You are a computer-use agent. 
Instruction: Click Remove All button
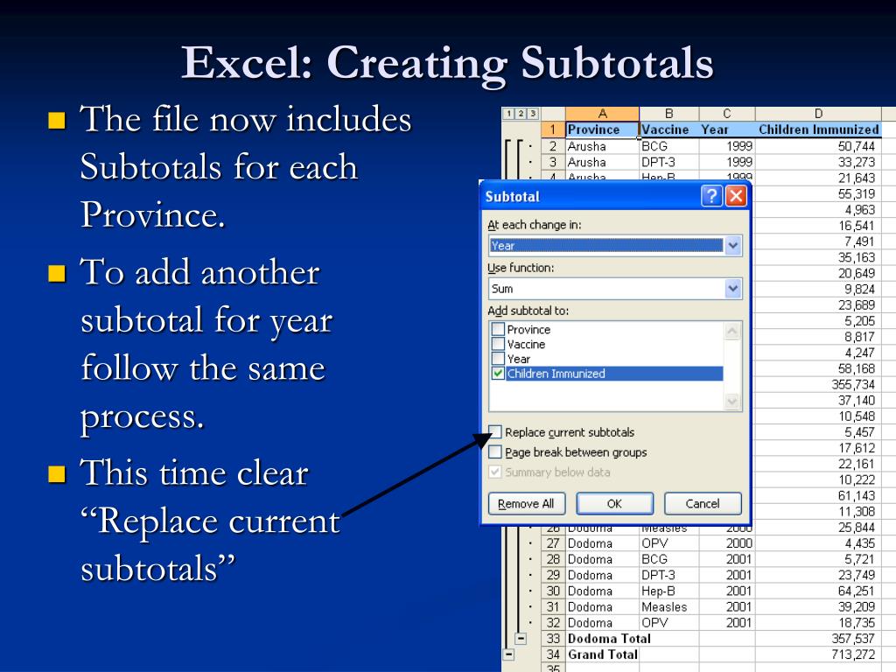(526, 503)
